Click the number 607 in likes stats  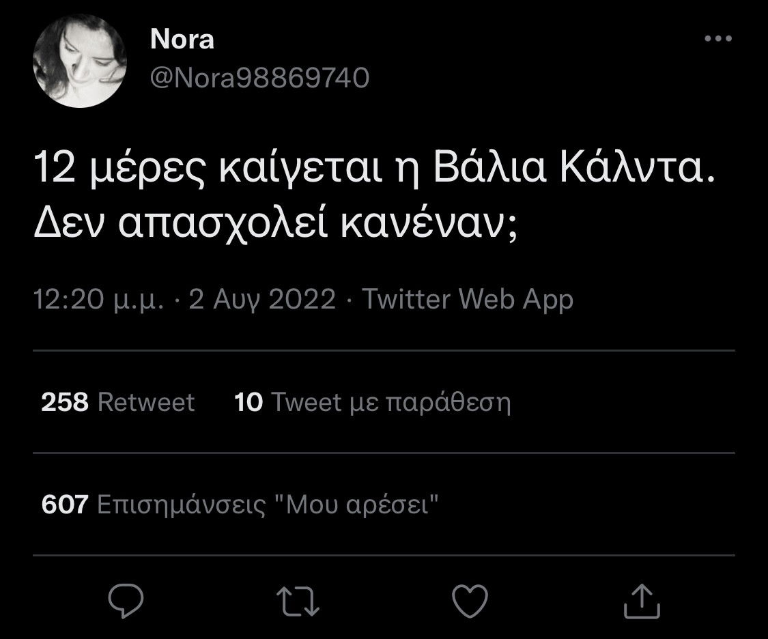[65, 505]
